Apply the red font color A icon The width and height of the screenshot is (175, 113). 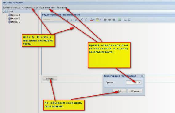click(x=92, y=20)
